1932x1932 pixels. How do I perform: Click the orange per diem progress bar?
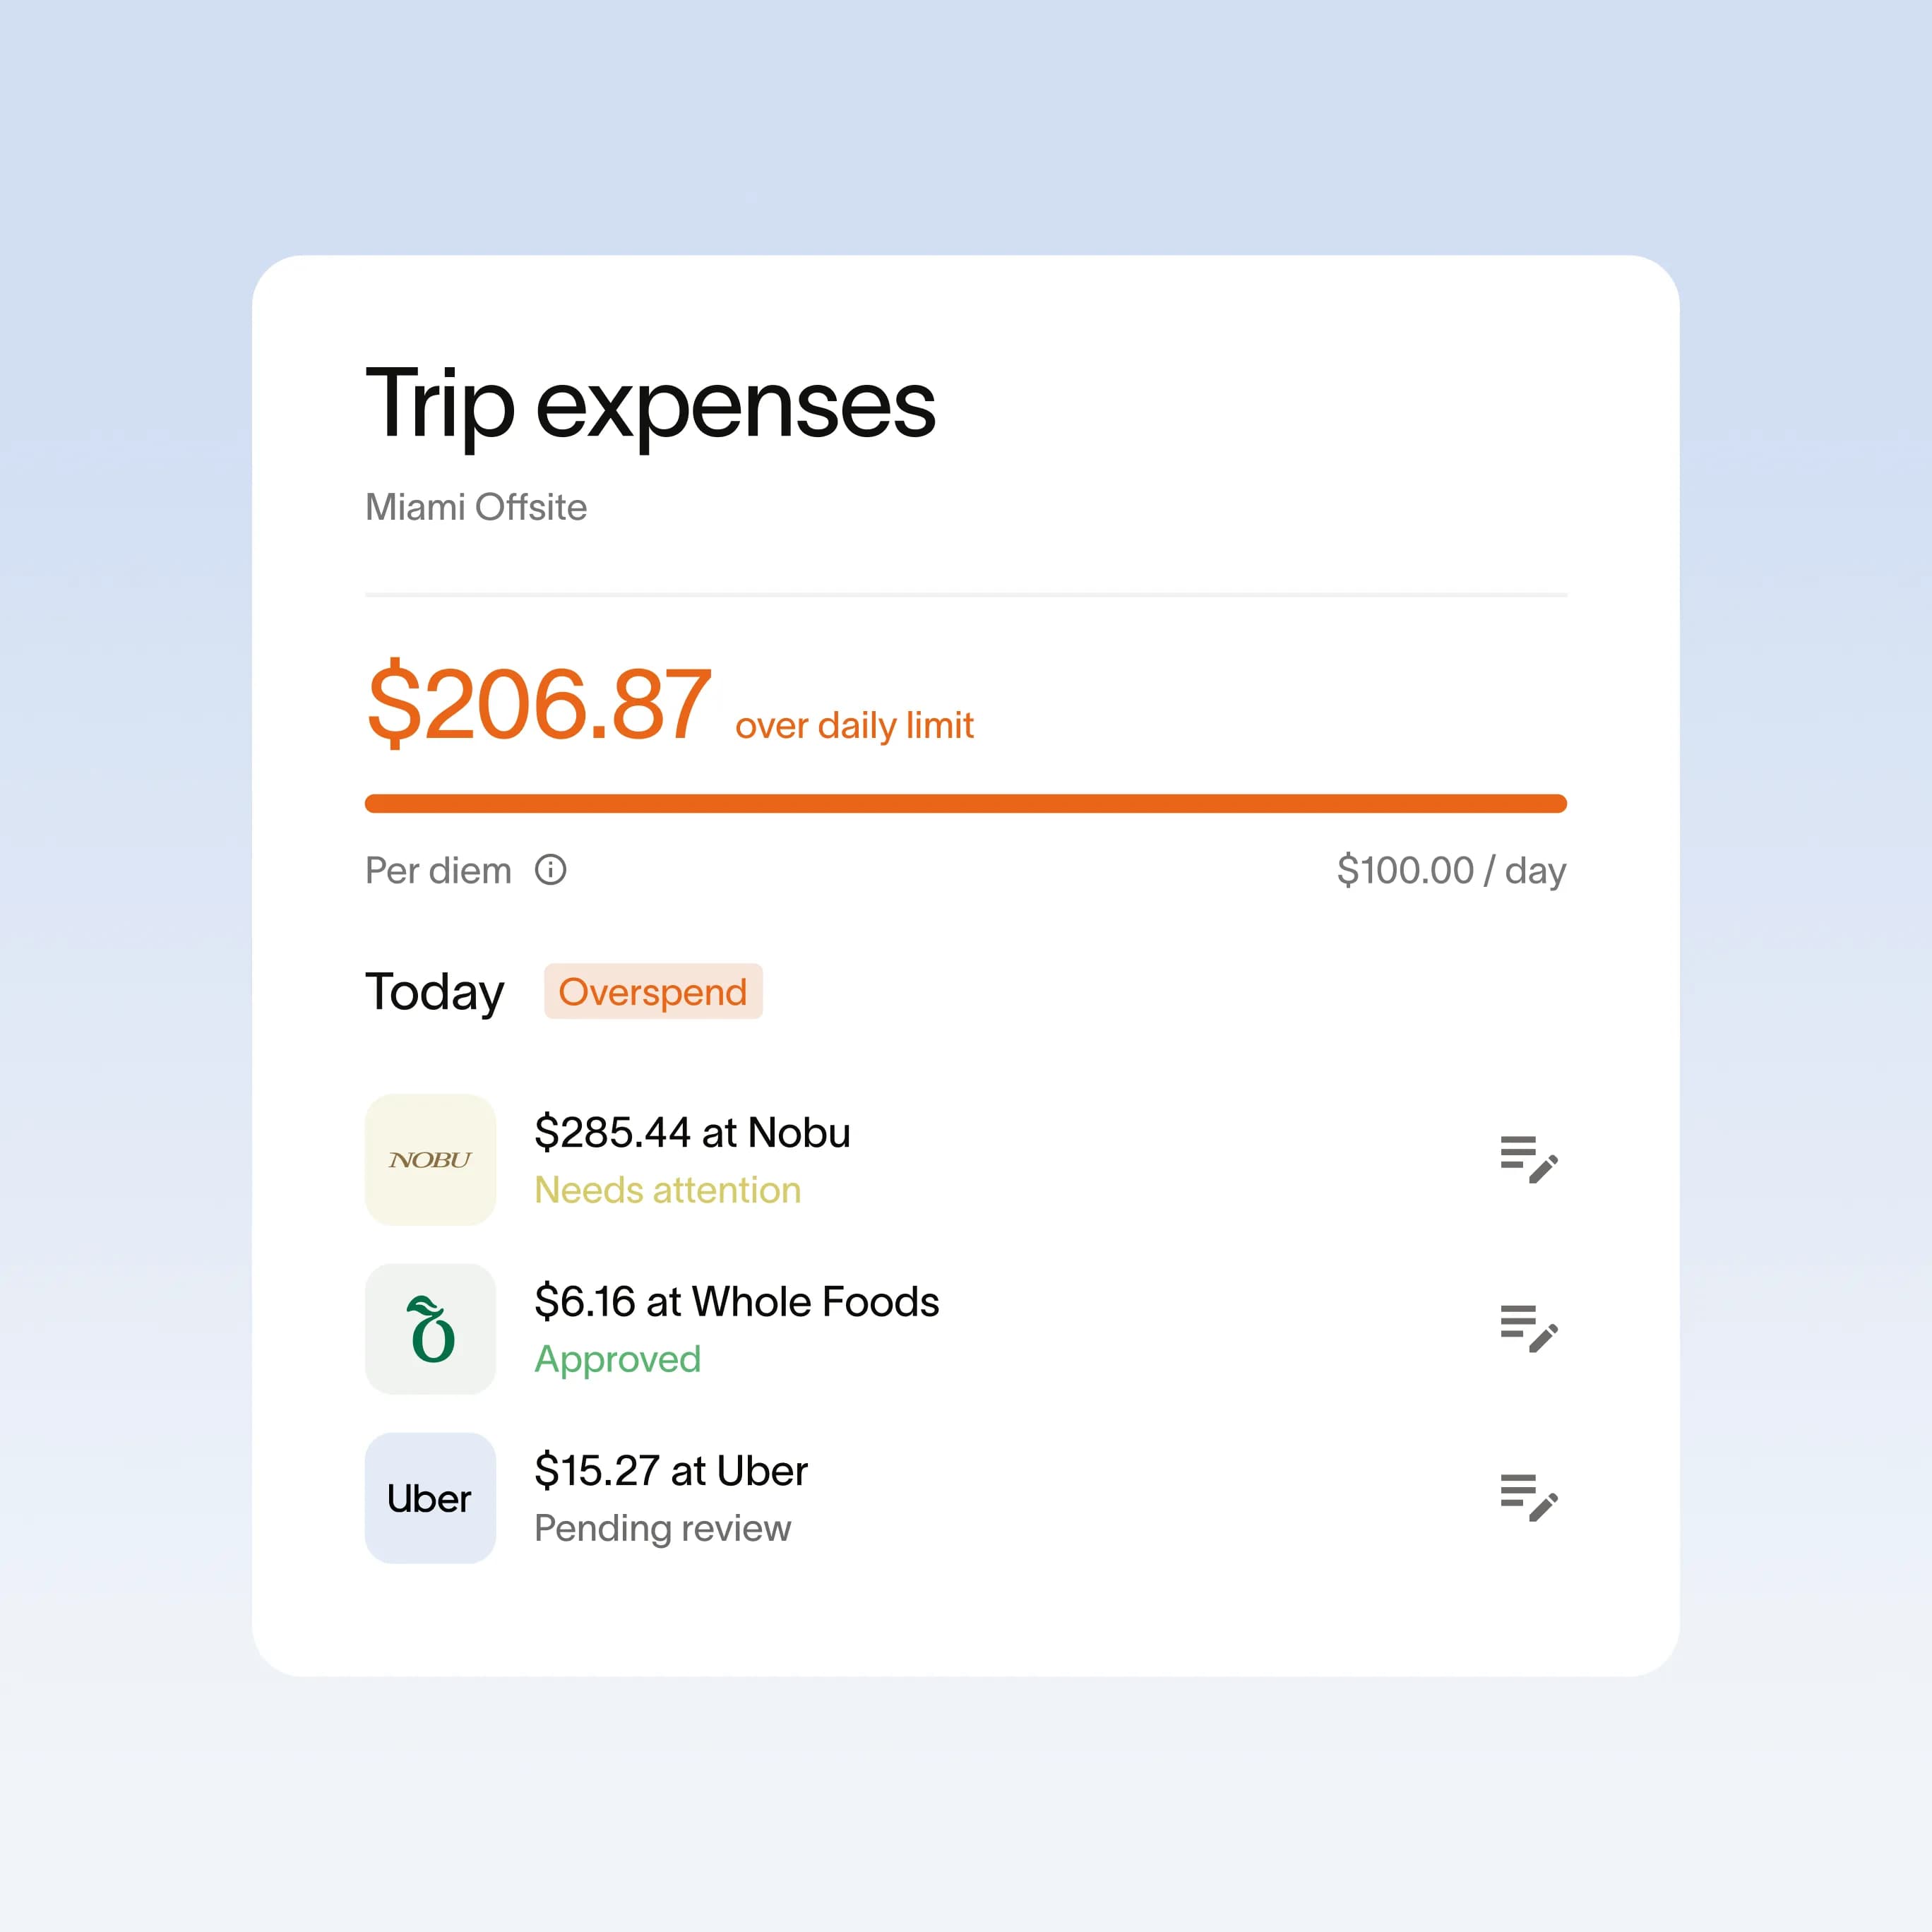coord(965,803)
